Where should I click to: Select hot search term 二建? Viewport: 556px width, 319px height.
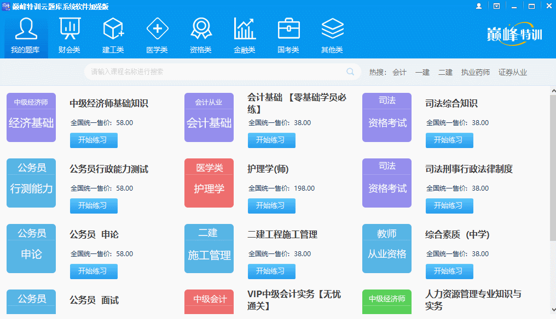click(445, 72)
